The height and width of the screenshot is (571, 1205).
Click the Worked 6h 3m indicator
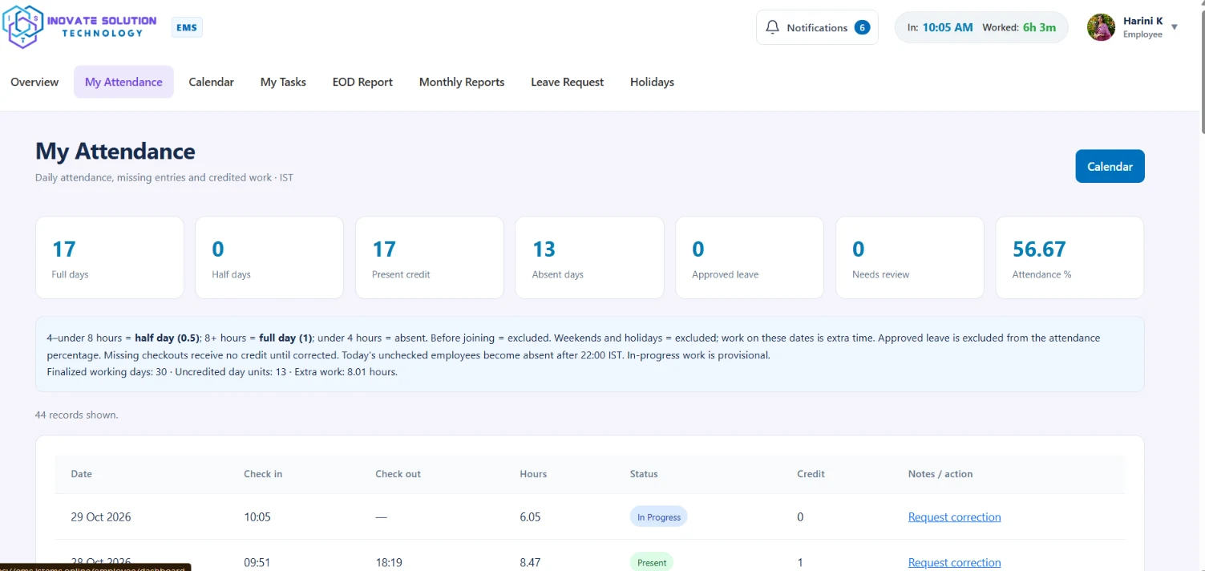coord(1019,27)
